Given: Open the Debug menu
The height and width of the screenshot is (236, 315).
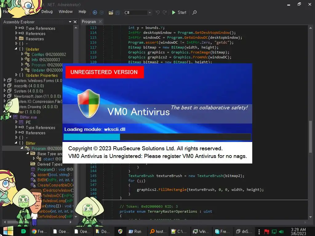Looking at the screenshot, I should pyautogui.click(x=47, y=12).
